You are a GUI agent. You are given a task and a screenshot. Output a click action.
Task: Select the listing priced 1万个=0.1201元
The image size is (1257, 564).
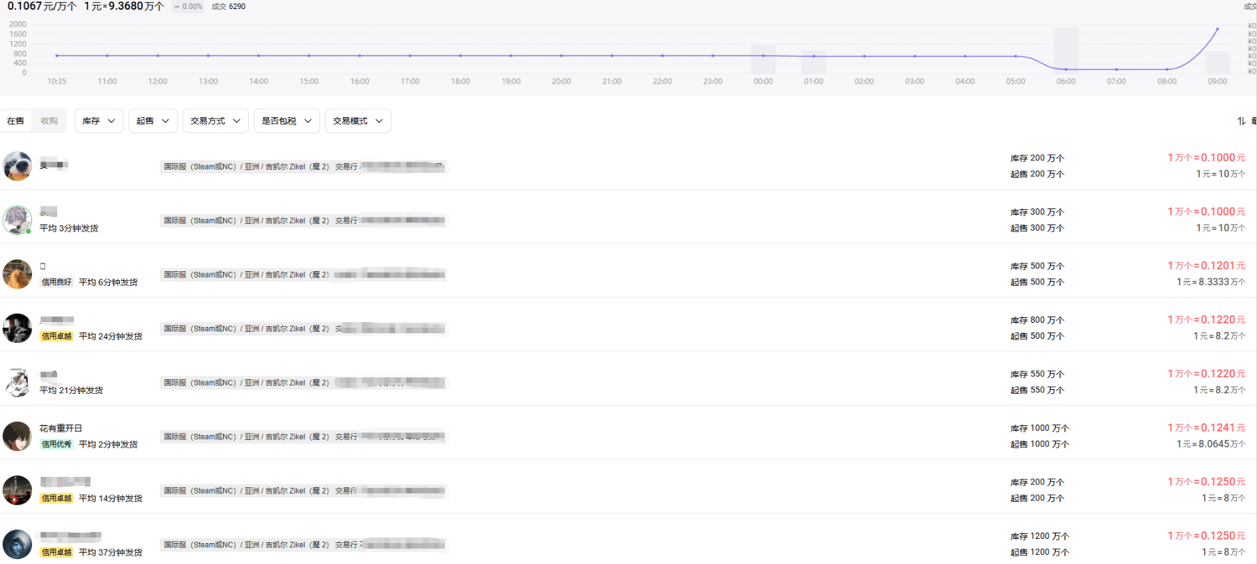point(627,274)
